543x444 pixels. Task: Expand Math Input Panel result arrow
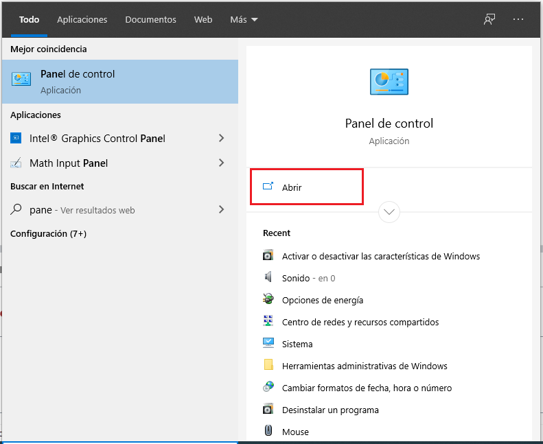click(221, 163)
